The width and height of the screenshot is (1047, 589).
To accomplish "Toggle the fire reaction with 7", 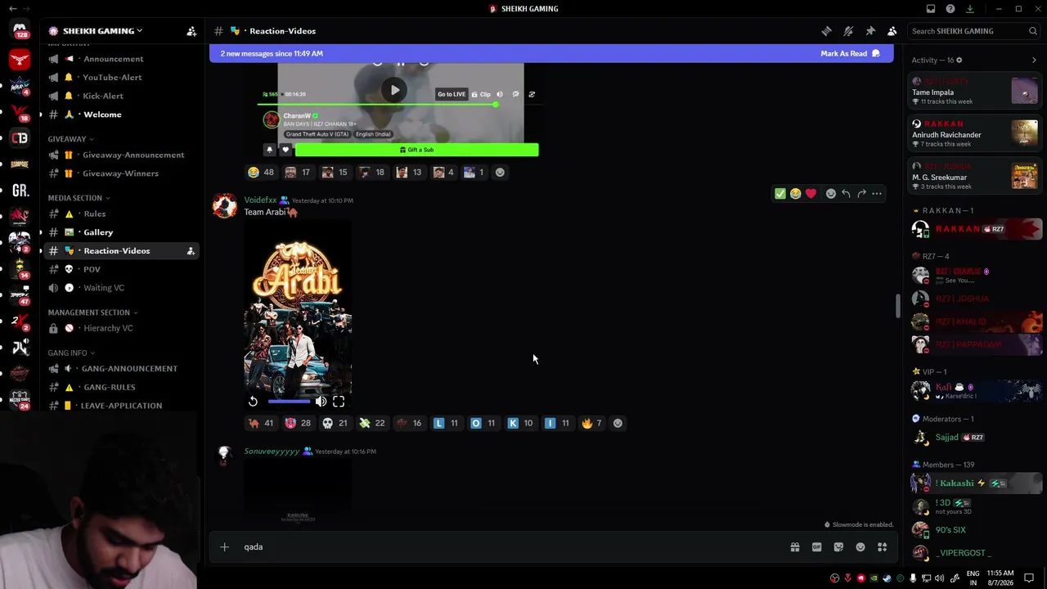I will point(592,423).
